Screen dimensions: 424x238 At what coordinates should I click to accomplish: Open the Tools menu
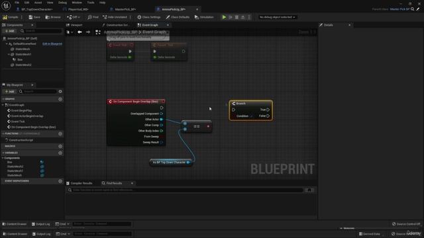click(91, 3)
